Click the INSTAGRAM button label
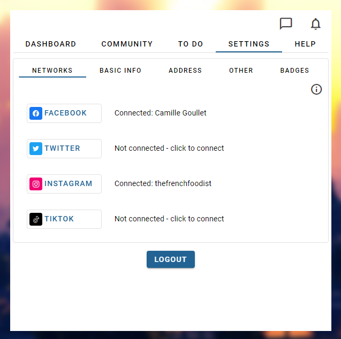 pos(69,183)
